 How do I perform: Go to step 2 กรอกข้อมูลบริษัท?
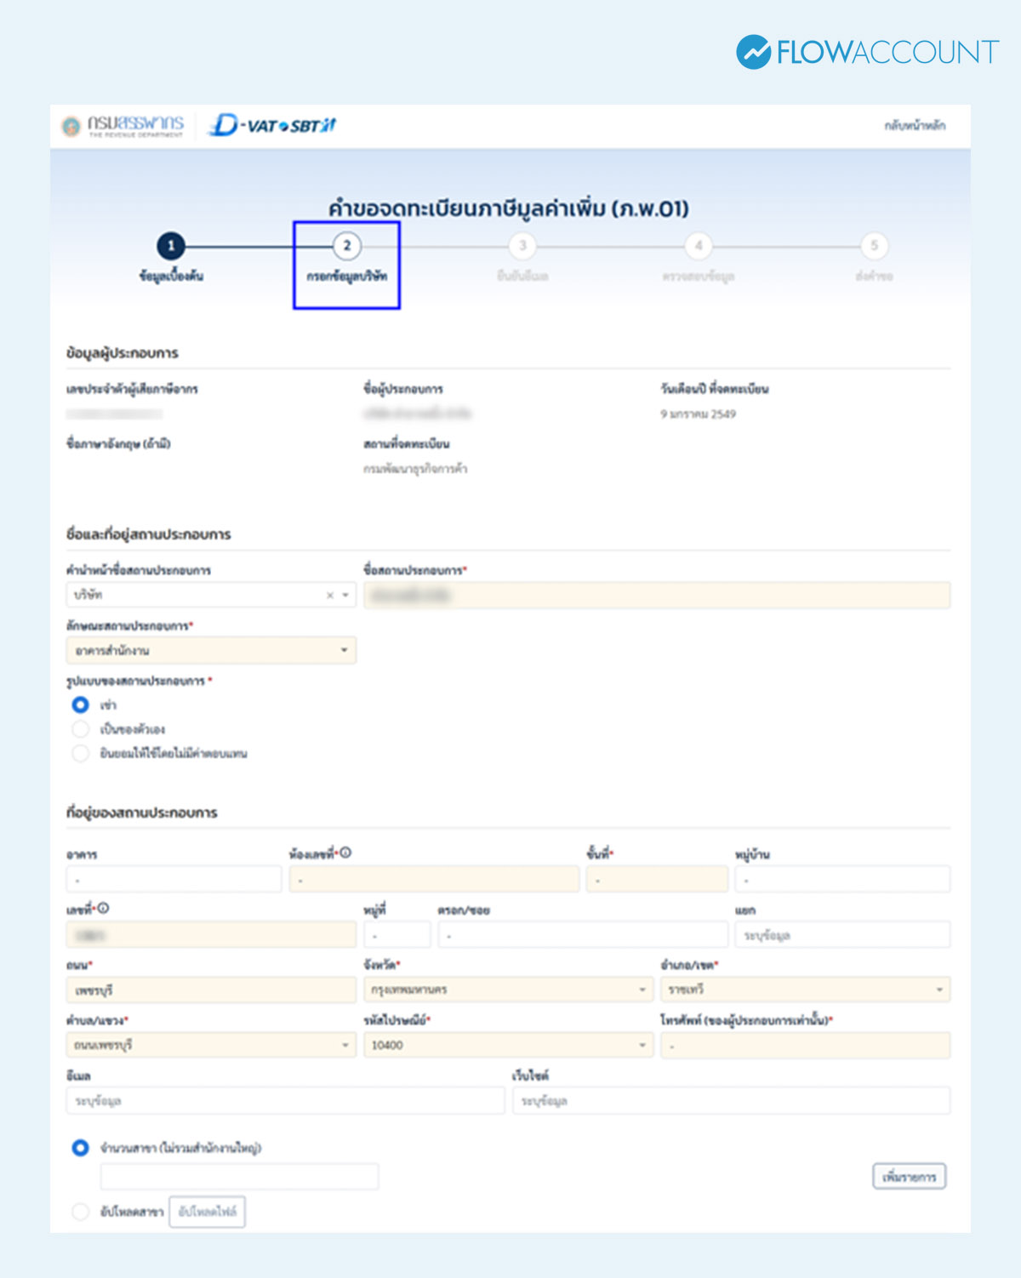pos(347,246)
